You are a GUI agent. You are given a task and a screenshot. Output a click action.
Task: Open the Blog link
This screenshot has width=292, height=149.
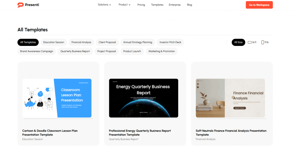(189, 5)
